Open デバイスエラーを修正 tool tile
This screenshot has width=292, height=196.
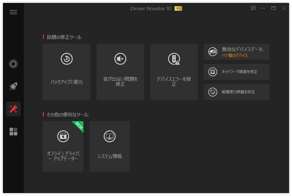[174, 72]
